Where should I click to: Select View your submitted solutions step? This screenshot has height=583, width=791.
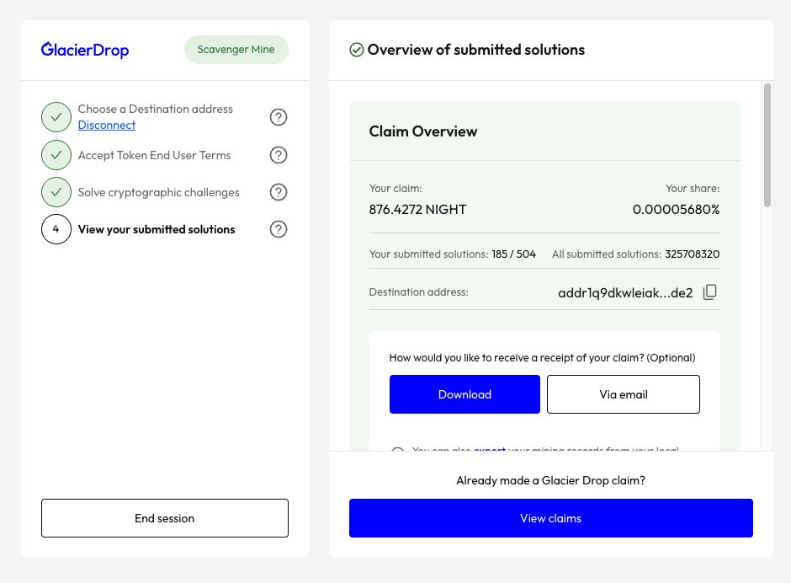pos(157,228)
